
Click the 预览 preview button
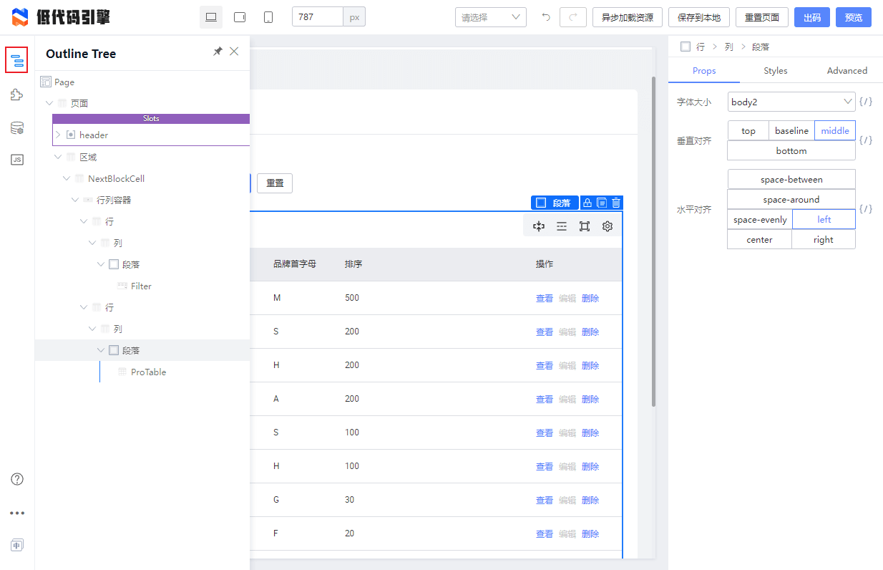pyautogui.click(x=854, y=17)
